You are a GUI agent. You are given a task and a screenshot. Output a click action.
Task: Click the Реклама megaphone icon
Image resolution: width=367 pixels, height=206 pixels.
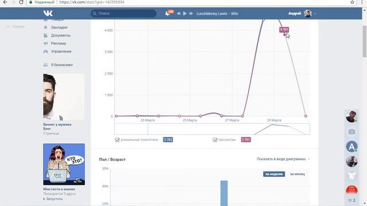point(46,43)
